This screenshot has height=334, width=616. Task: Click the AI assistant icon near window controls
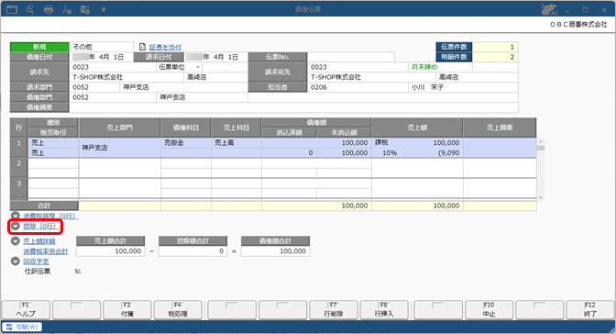(x=550, y=9)
